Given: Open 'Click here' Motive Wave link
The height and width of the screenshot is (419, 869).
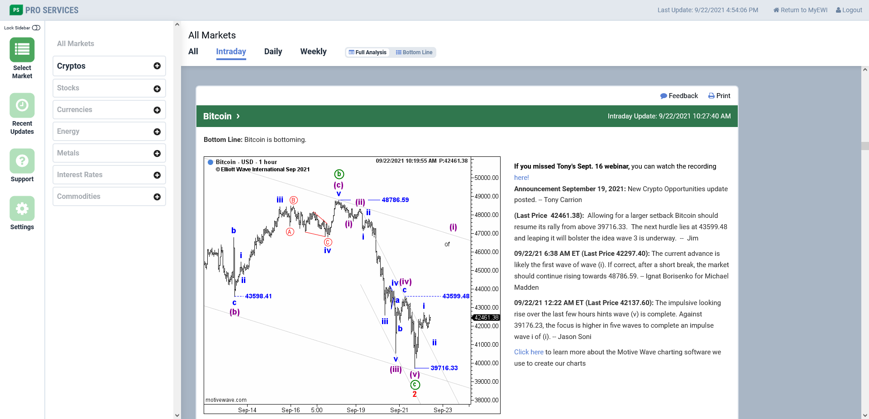Looking at the screenshot, I should pos(529,352).
